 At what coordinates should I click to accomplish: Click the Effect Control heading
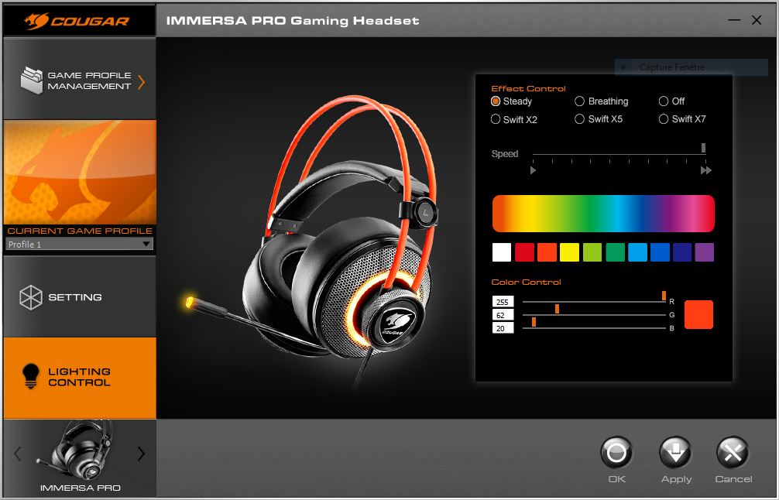coord(528,88)
